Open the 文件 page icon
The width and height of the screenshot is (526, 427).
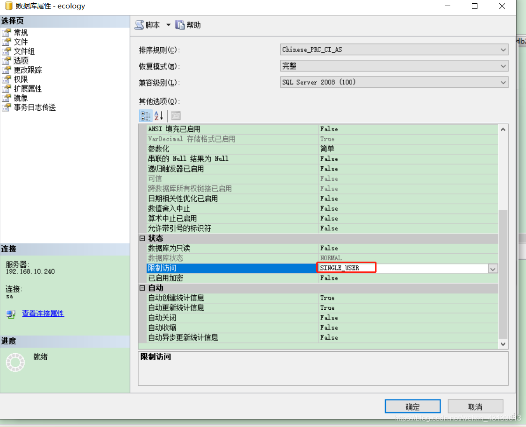pyautogui.click(x=7, y=42)
